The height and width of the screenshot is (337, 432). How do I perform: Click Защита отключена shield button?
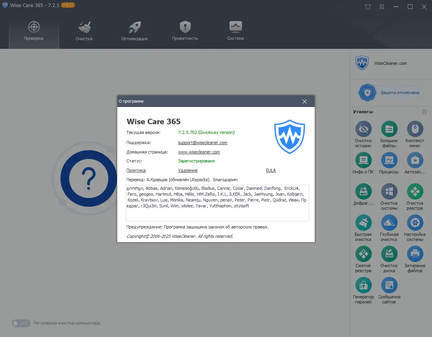[x=389, y=93]
